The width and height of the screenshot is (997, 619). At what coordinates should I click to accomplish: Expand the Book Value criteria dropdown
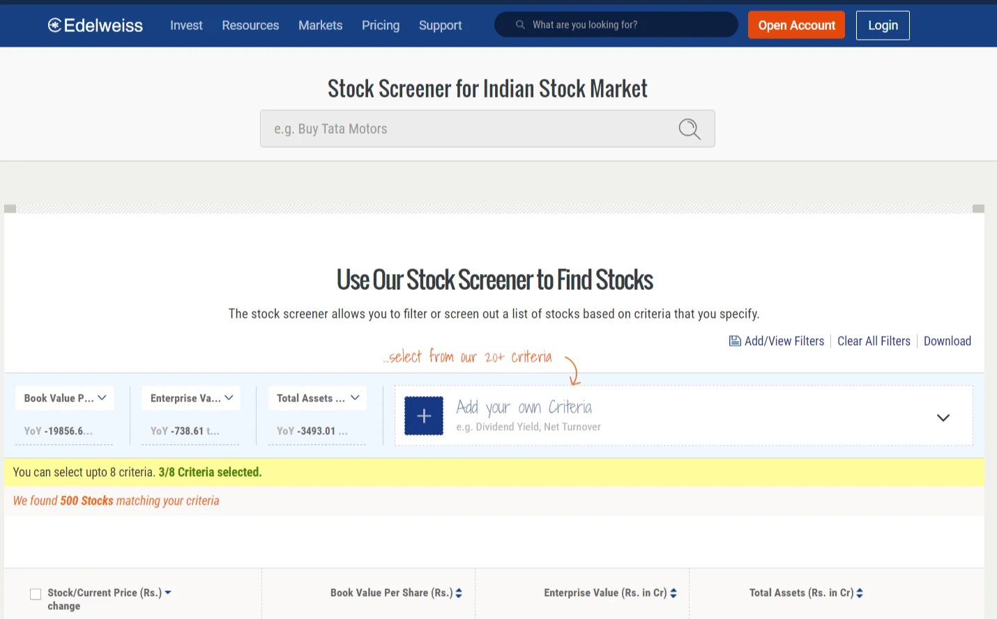pos(102,397)
